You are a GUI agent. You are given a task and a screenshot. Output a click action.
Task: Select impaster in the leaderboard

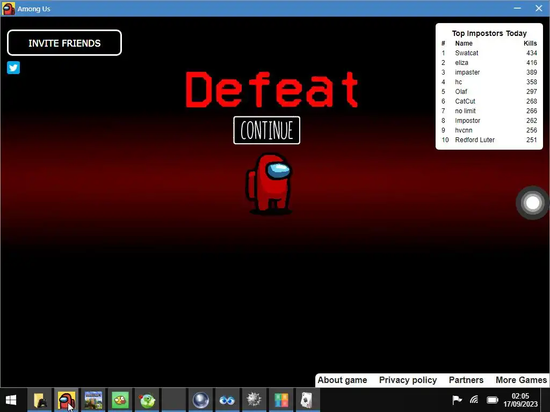[x=467, y=72]
